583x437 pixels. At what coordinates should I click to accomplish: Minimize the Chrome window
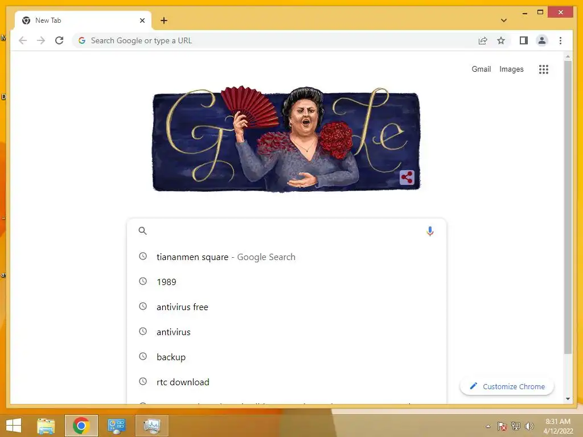pos(524,13)
